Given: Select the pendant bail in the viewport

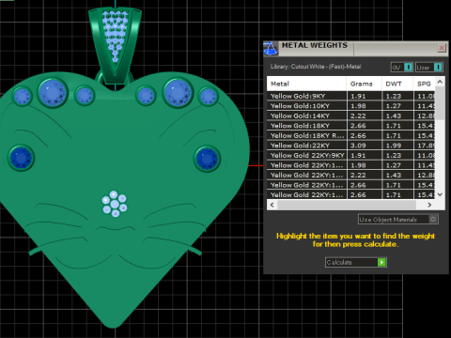Looking at the screenshot, I should tap(115, 45).
